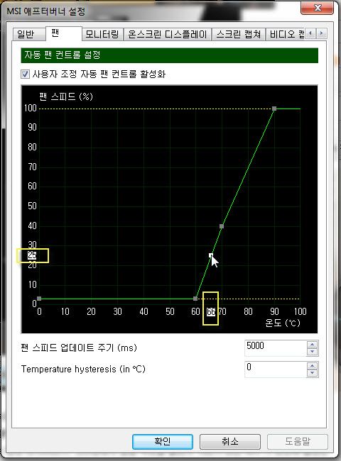This screenshot has height=461, width=341.
Task: Click the 팬 스피드 업데이트 주기 input field
Action: 276,348
